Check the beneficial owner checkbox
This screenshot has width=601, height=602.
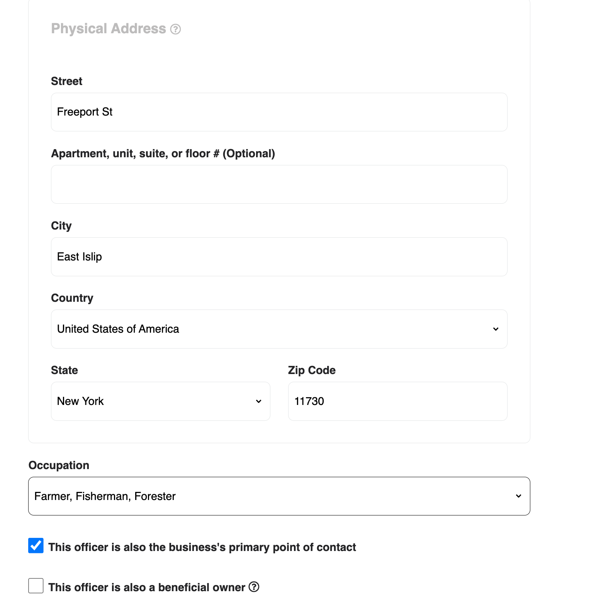(x=36, y=586)
